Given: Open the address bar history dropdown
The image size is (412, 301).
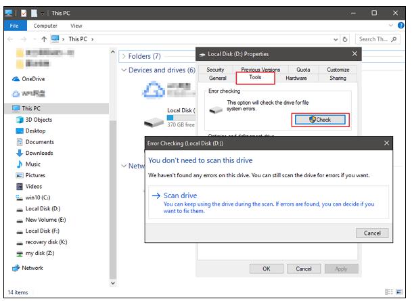Looking at the screenshot, I should click(336, 40).
